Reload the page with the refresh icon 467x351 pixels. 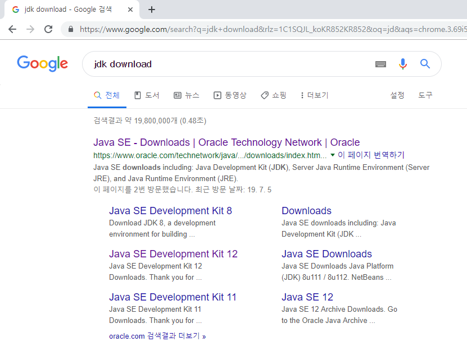pos(49,29)
